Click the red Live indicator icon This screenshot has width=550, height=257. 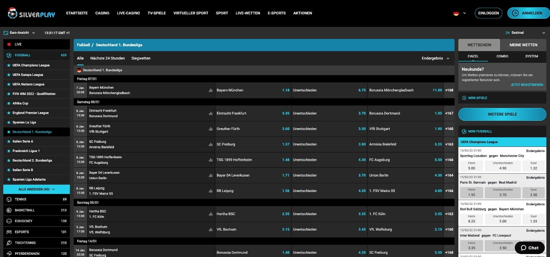coord(9,44)
